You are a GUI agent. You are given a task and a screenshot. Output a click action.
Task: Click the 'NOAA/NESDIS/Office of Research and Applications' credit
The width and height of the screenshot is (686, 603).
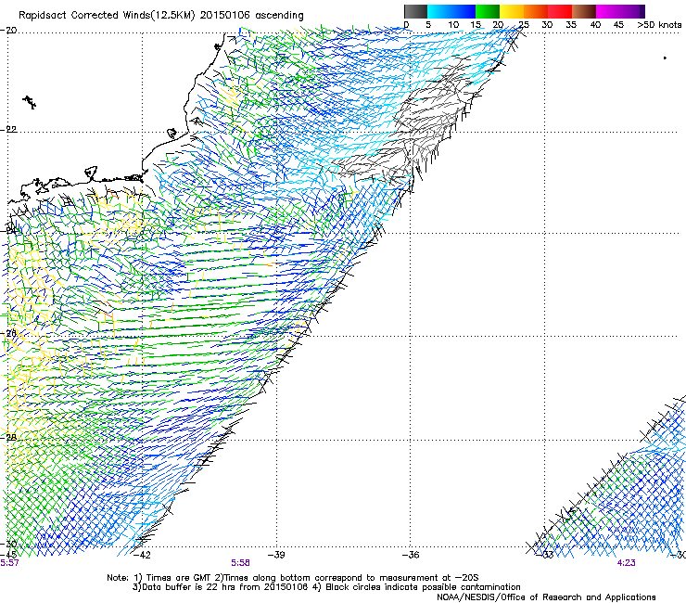(x=546, y=597)
